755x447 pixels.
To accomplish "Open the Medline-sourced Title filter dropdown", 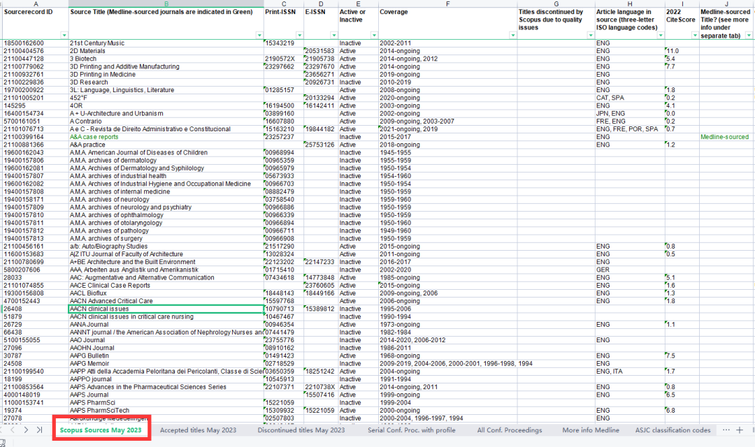I will point(749,35).
